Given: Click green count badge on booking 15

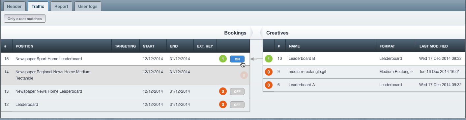Looking at the screenshot, I should point(223,59).
